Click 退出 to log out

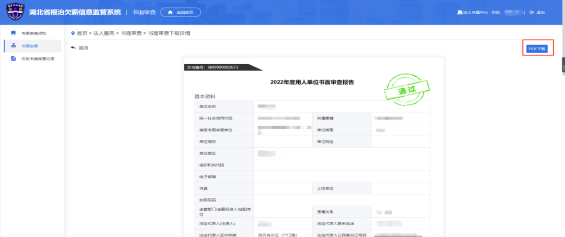(x=540, y=13)
